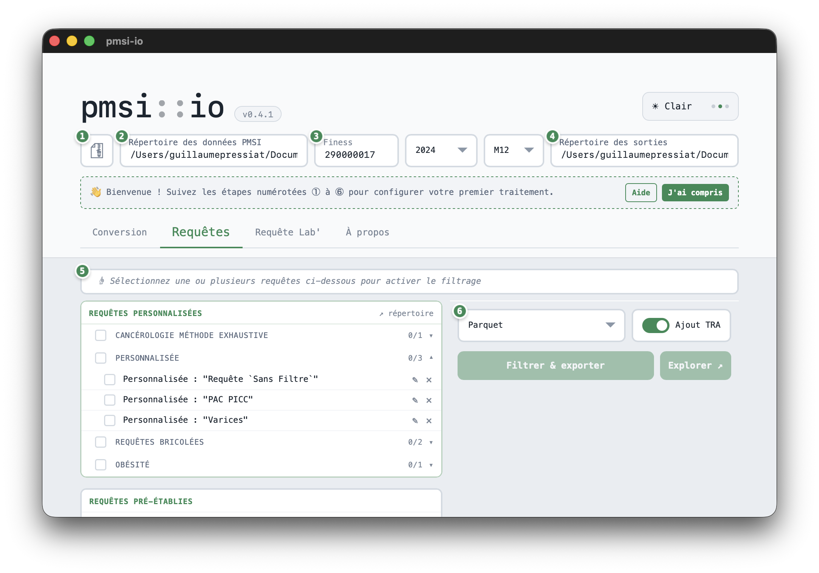
Task: Select the "PAC PICC" query checkbox
Action: [x=110, y=400]
